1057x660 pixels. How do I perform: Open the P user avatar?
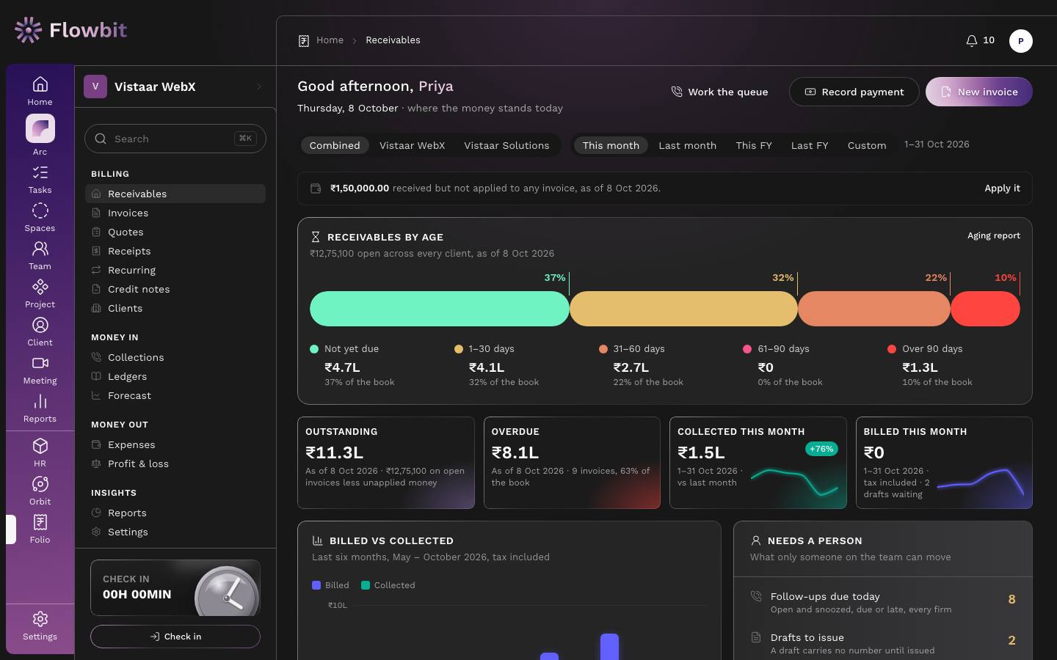click(1021, 41)
